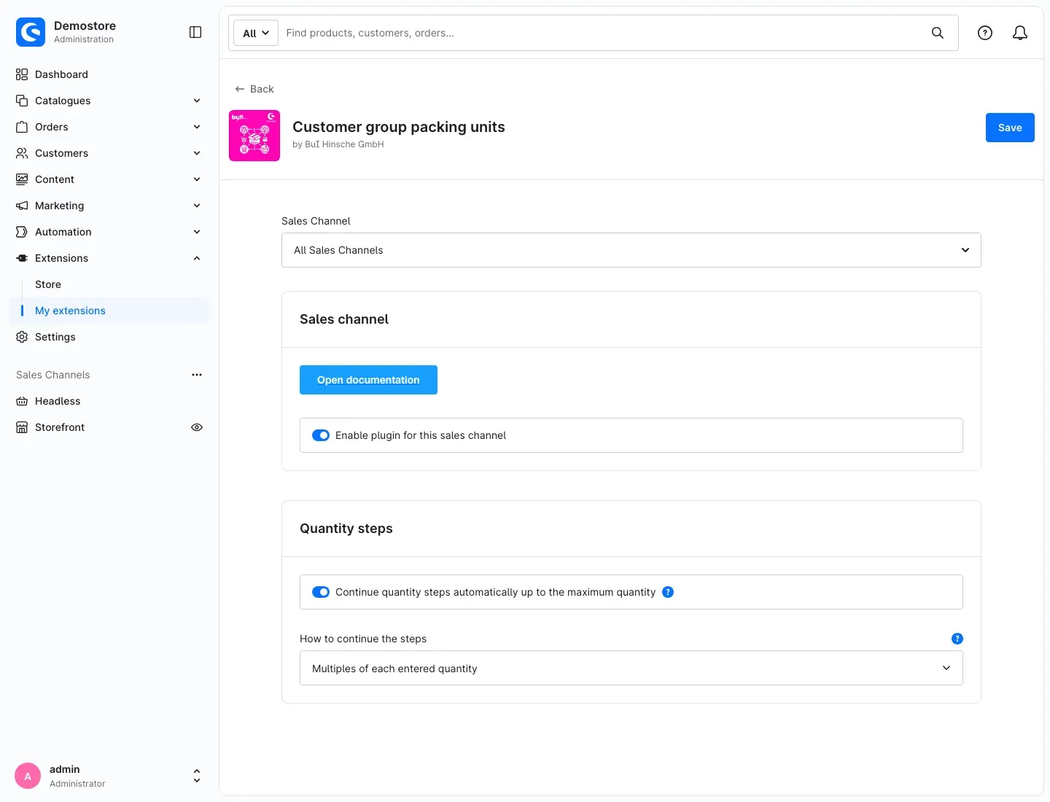The width and height of the screenshot is (1050, 802).
Task: Click the Settings gear icon
Action: pyautogui.click(x=22, y=337)
